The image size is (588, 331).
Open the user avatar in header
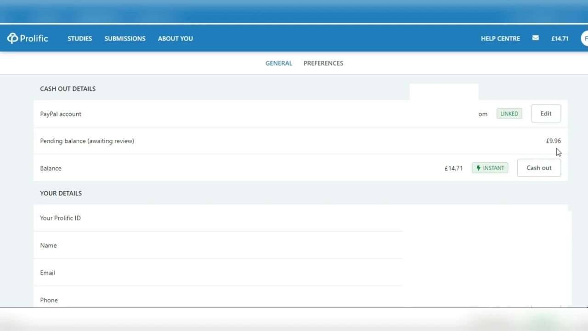point(584,39)
